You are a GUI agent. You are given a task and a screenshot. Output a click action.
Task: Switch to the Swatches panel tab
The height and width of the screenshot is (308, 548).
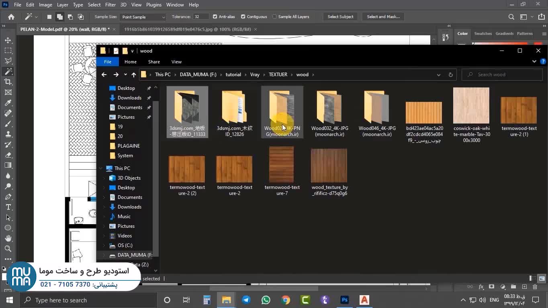click(x=483, y=34)
